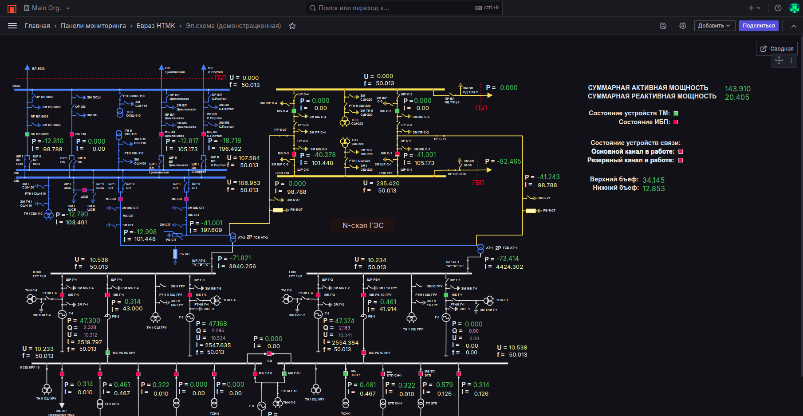Open the hamburger navigation menu
The height and width of the screenshot is (416, 803).
coord(12,26)
